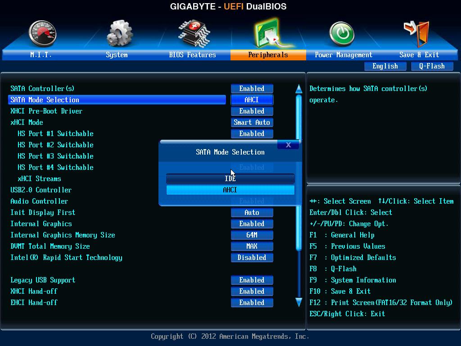Select DVMT Total Memory Size label
Viewport: 461px width, 346px height.
pyautogui.click(x=50, y=246)
